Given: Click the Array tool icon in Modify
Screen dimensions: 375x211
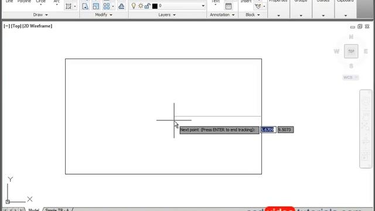Looking at the screenshot, I should tap(107, 6).
